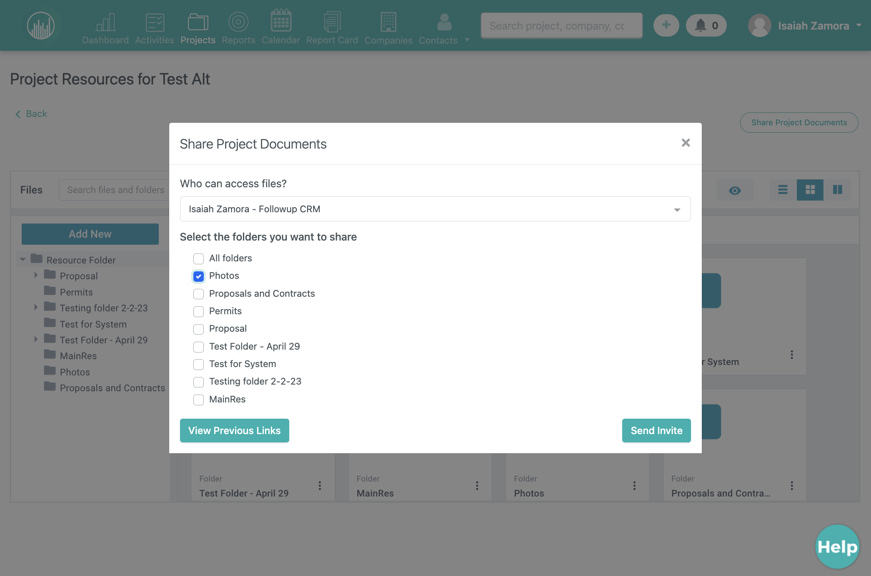Open options menu for MainRes folder card
Viewport: 871px width, 576px height.
pos(477,486)
